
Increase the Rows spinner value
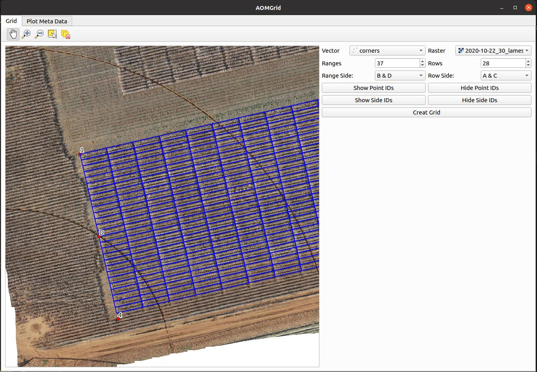[x=528, y=61]
